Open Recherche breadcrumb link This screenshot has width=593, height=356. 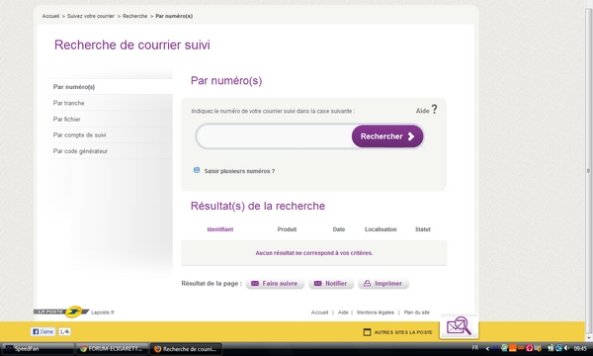(x=134, y=16)
